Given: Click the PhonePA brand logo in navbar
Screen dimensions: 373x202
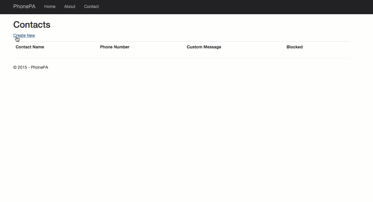Looking at the screenshot, I should tap(24, 6).
